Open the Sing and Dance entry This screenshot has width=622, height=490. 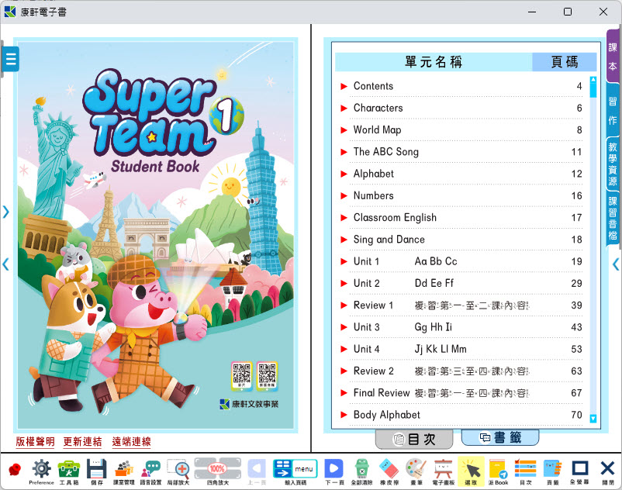pyautogui.click(x=461, y=240)
